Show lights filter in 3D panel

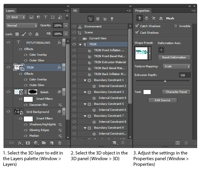coord(112,18)
